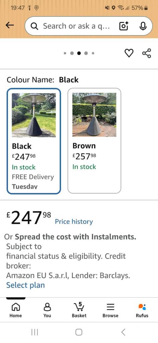Screen dimensions: 158x343
Task: Open Select plan instalments link
Action: pos(25,285)
